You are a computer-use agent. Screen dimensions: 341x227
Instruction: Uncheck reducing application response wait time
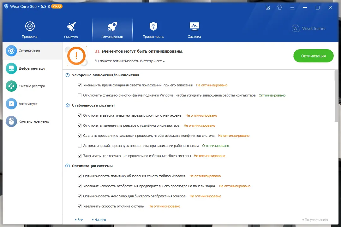tap(80, 85)
